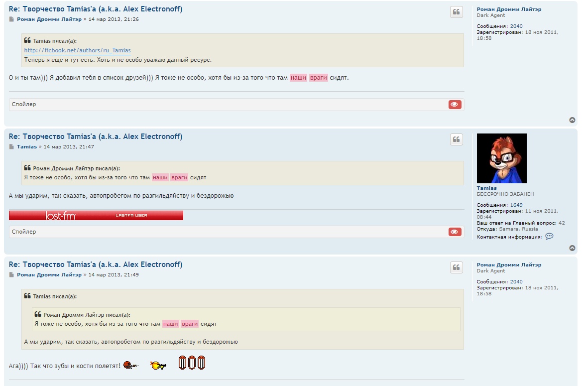Click highlighted наши in nested quote
The height and width of the screenshot is (386, 582).
pyautogui.click(x=170, y=324)
